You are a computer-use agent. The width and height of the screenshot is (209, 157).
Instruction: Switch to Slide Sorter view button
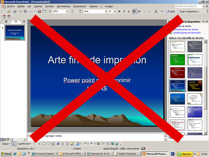coord(5,139)
